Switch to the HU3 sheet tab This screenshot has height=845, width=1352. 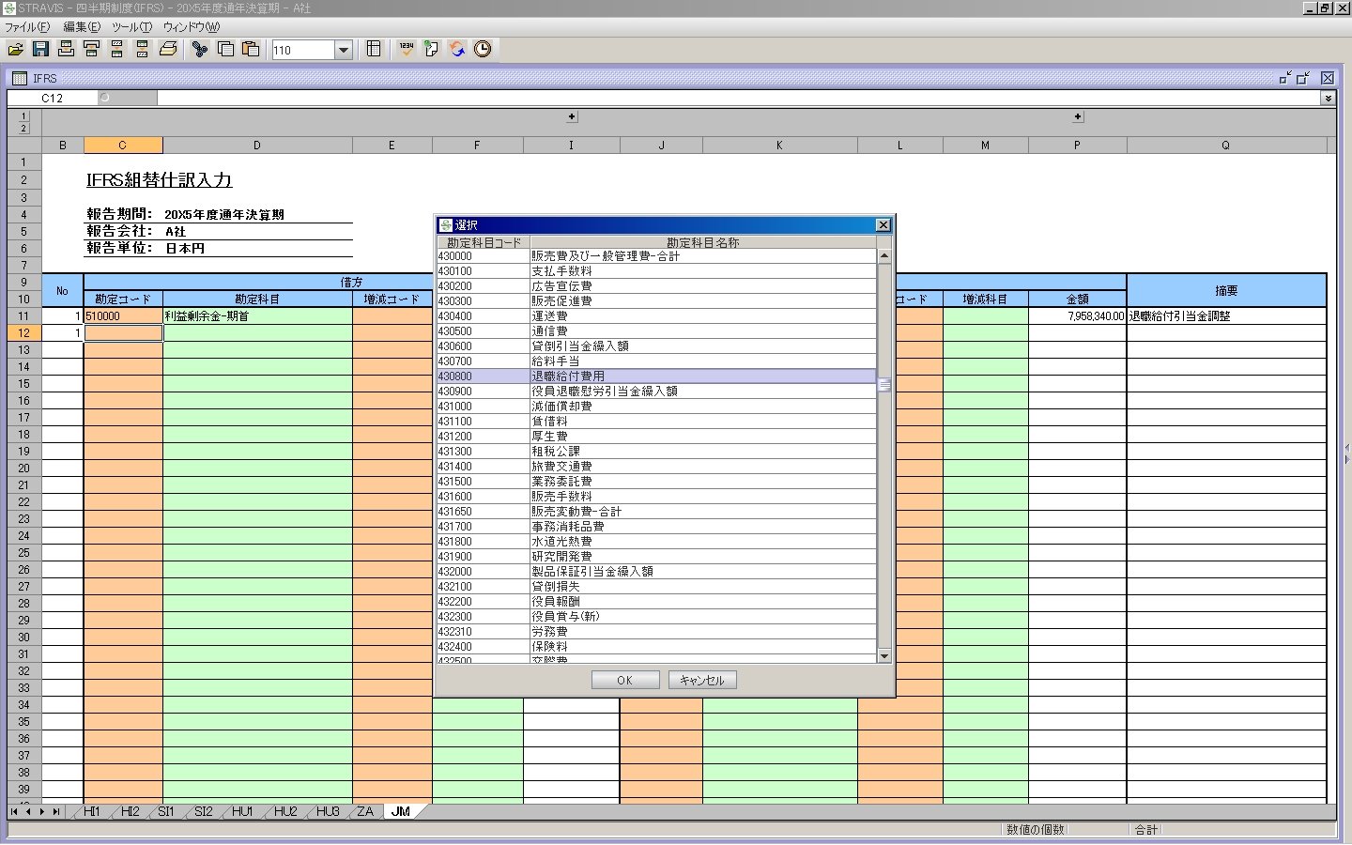[328, 812]
